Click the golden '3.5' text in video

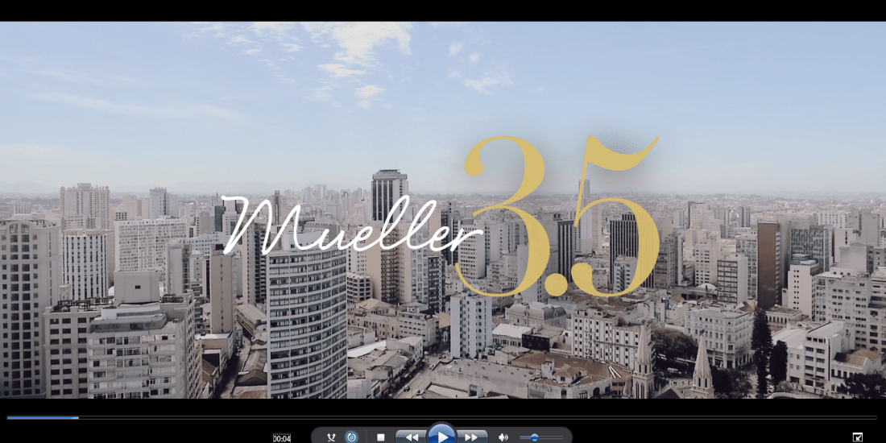564,217
